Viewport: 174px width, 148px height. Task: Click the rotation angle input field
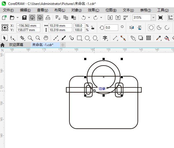tap(111, 28)
